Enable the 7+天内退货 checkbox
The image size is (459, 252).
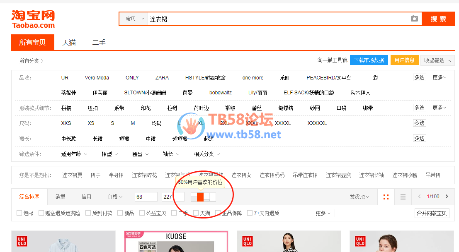[250, 213]
